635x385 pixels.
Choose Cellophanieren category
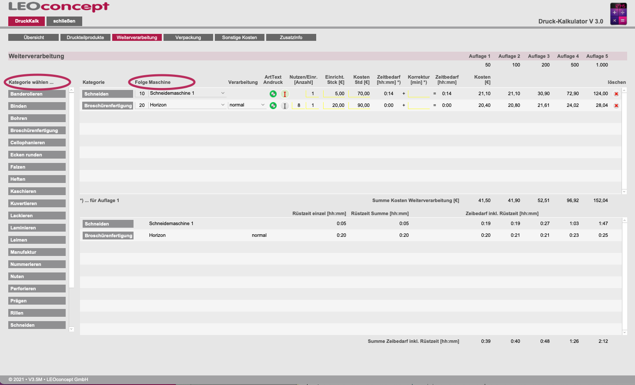point(37,143)
